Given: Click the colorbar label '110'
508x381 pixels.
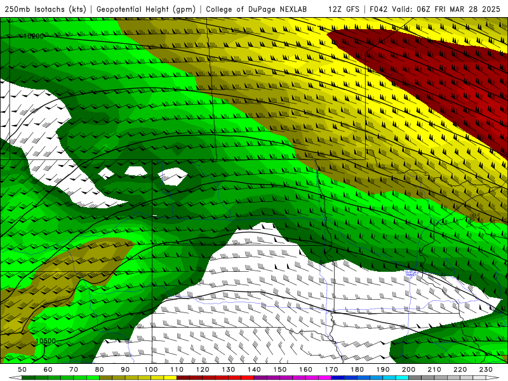Looking at the screenshot, I should [177, 370].
